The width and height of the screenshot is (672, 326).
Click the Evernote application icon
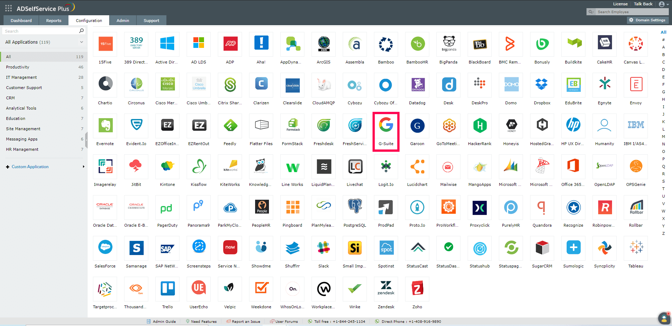click(x=105, y=126)
